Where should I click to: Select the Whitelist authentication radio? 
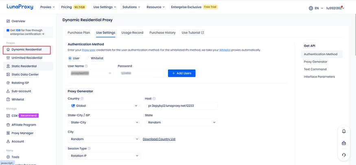(87, 58)
